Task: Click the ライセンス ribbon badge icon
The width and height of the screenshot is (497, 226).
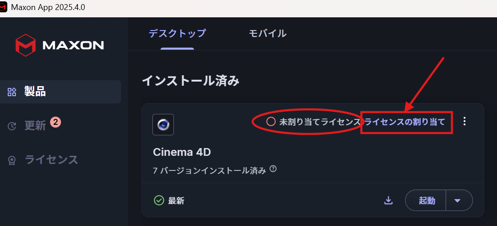Action: pyautogui.click(x=12, y=160)
